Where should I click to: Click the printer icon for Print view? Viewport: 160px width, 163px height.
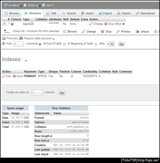click(x=4, y=38)
